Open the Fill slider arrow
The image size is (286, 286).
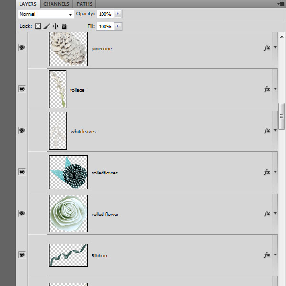pyautogui.click(x=118, y=26)
